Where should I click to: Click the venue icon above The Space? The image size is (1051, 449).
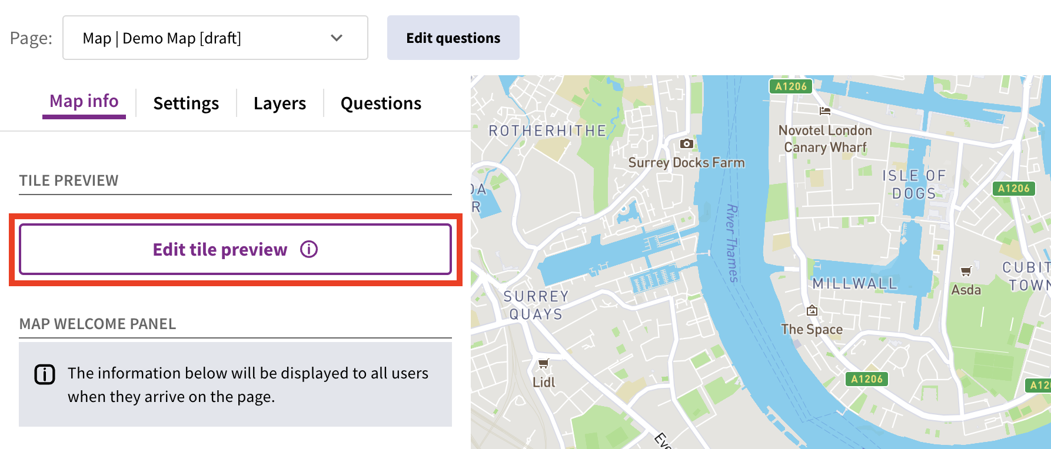(812, 310)
